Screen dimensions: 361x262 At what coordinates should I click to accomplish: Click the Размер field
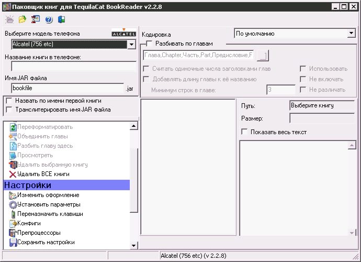pos(322,118)
